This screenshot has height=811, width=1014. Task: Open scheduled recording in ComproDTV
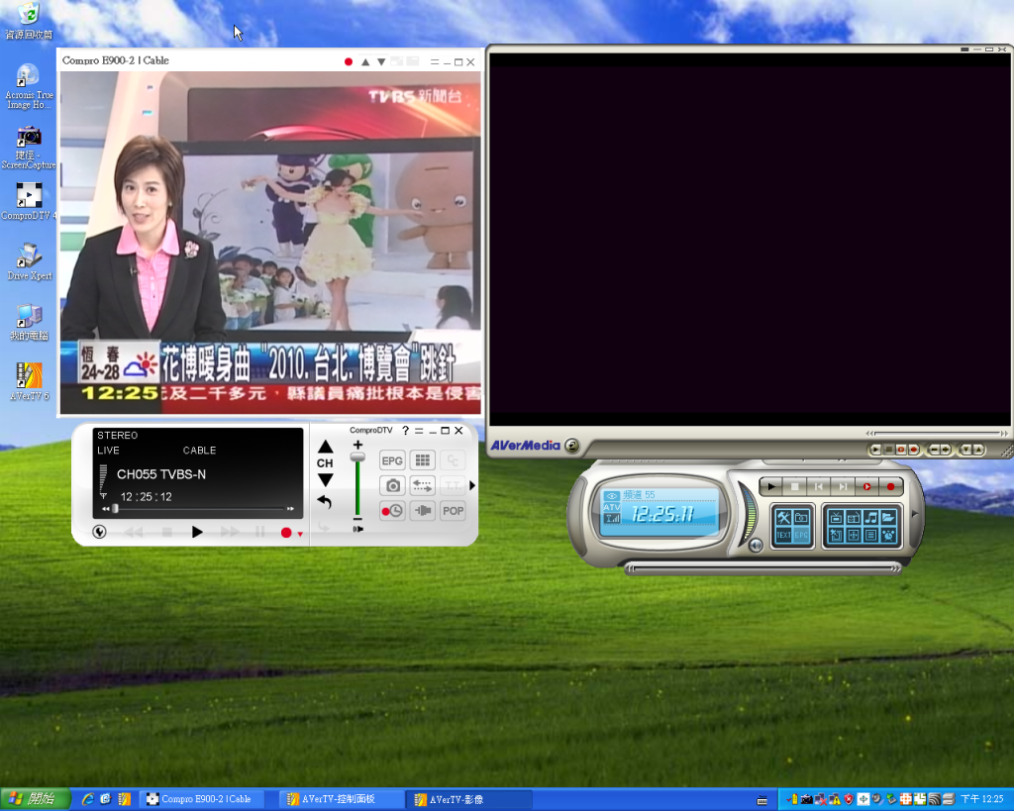[x=392, y=511]
